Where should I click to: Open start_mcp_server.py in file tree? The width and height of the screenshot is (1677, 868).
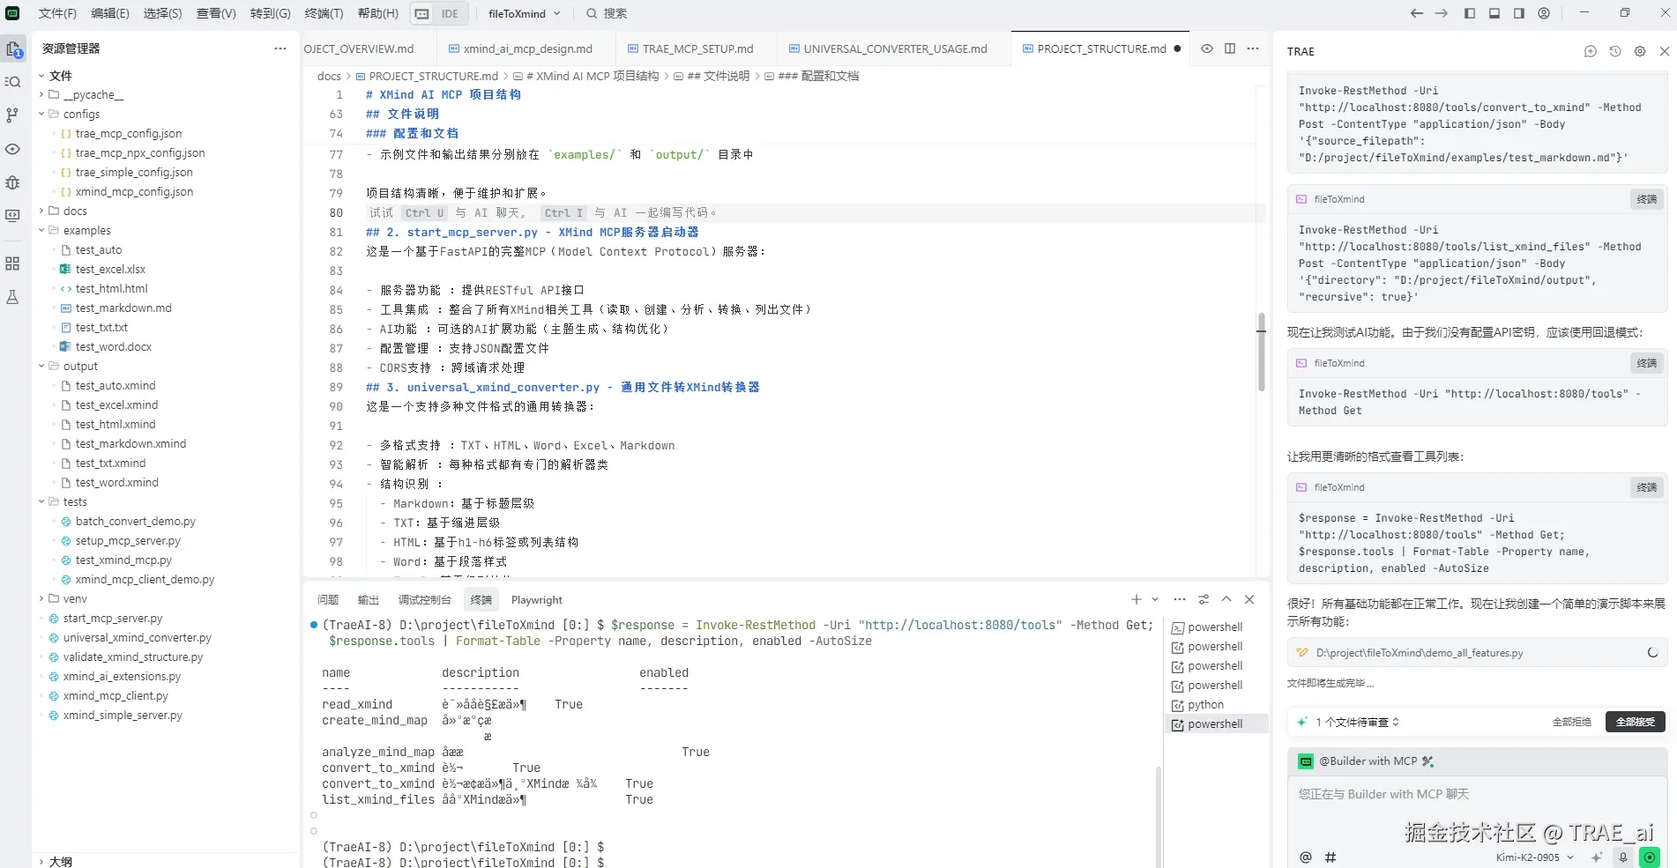(x=113, y=618)
